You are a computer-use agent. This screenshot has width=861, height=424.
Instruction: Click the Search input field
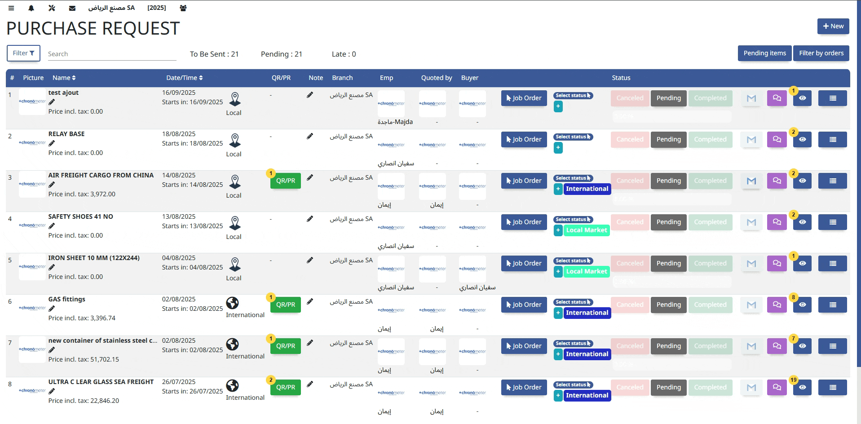point(112,54)
